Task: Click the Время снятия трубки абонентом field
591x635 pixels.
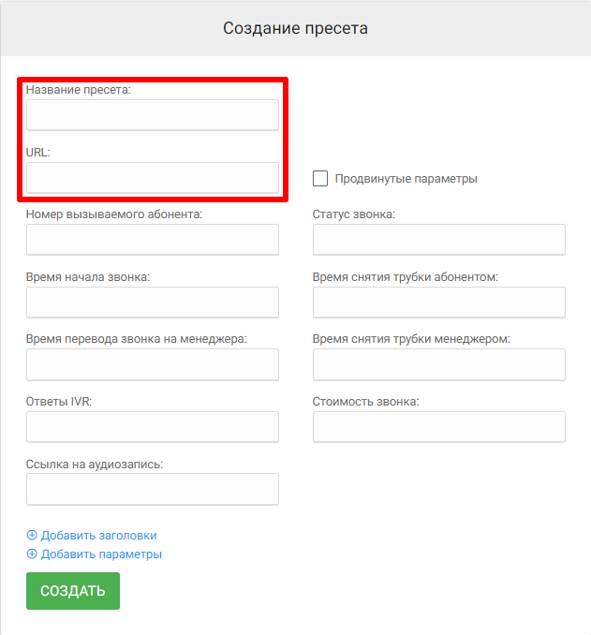Action: 439,303
